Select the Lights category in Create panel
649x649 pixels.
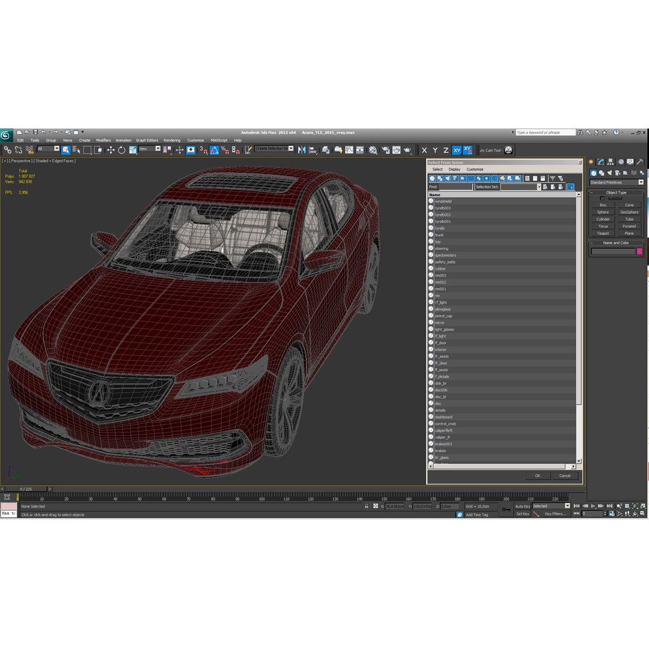coord(609,172)
